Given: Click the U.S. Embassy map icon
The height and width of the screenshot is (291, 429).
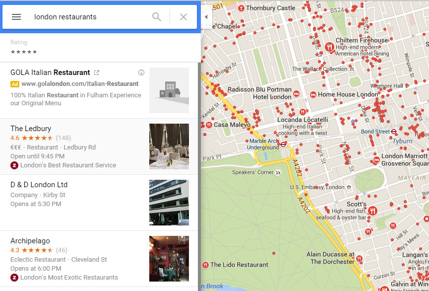Looking at the screenshot, I should (x=349, y=188).
